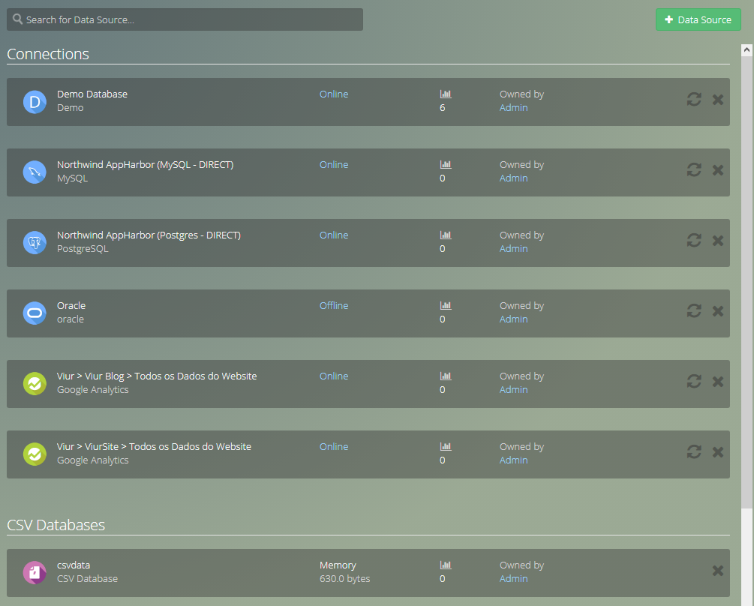Add a new Data Source

click(x=698, y=19)
